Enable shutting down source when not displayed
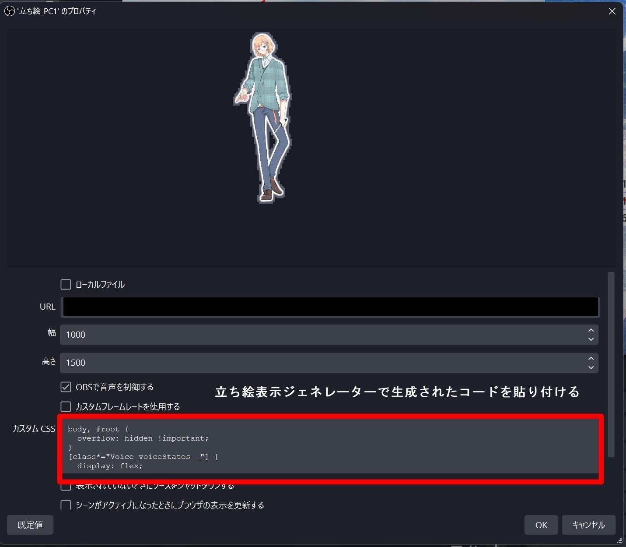Screen dimensions: 626x547 coord(65,486)
